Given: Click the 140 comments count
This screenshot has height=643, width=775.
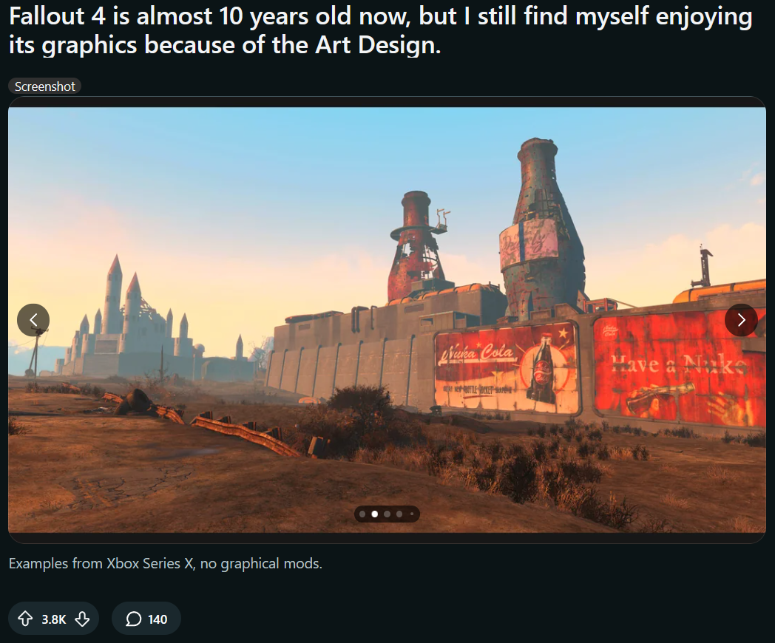Looking at the screenshot, I should click(x=158, y=619).
